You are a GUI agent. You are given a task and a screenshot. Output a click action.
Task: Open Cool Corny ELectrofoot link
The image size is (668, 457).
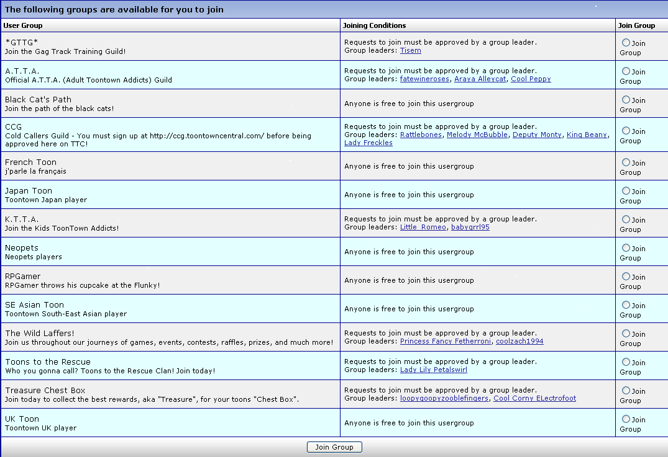pyautogui.click(x=534, y=398)
